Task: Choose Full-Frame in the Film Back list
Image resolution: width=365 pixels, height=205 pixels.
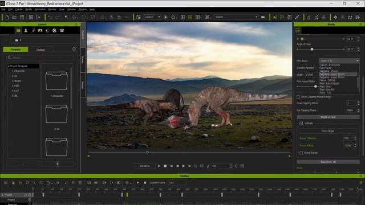Action: tap(326, 68)
